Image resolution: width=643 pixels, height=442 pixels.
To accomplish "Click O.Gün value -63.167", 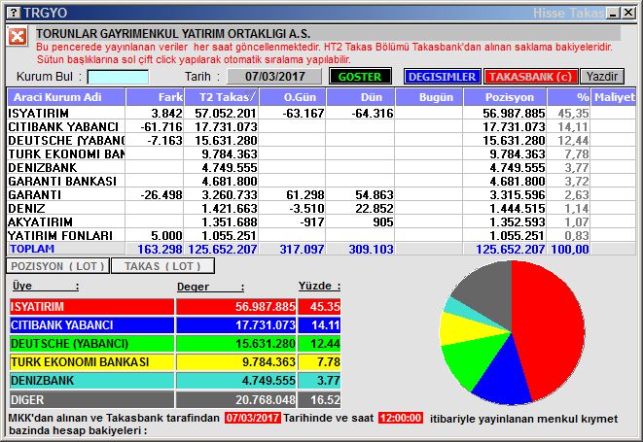I will [304, 113].
